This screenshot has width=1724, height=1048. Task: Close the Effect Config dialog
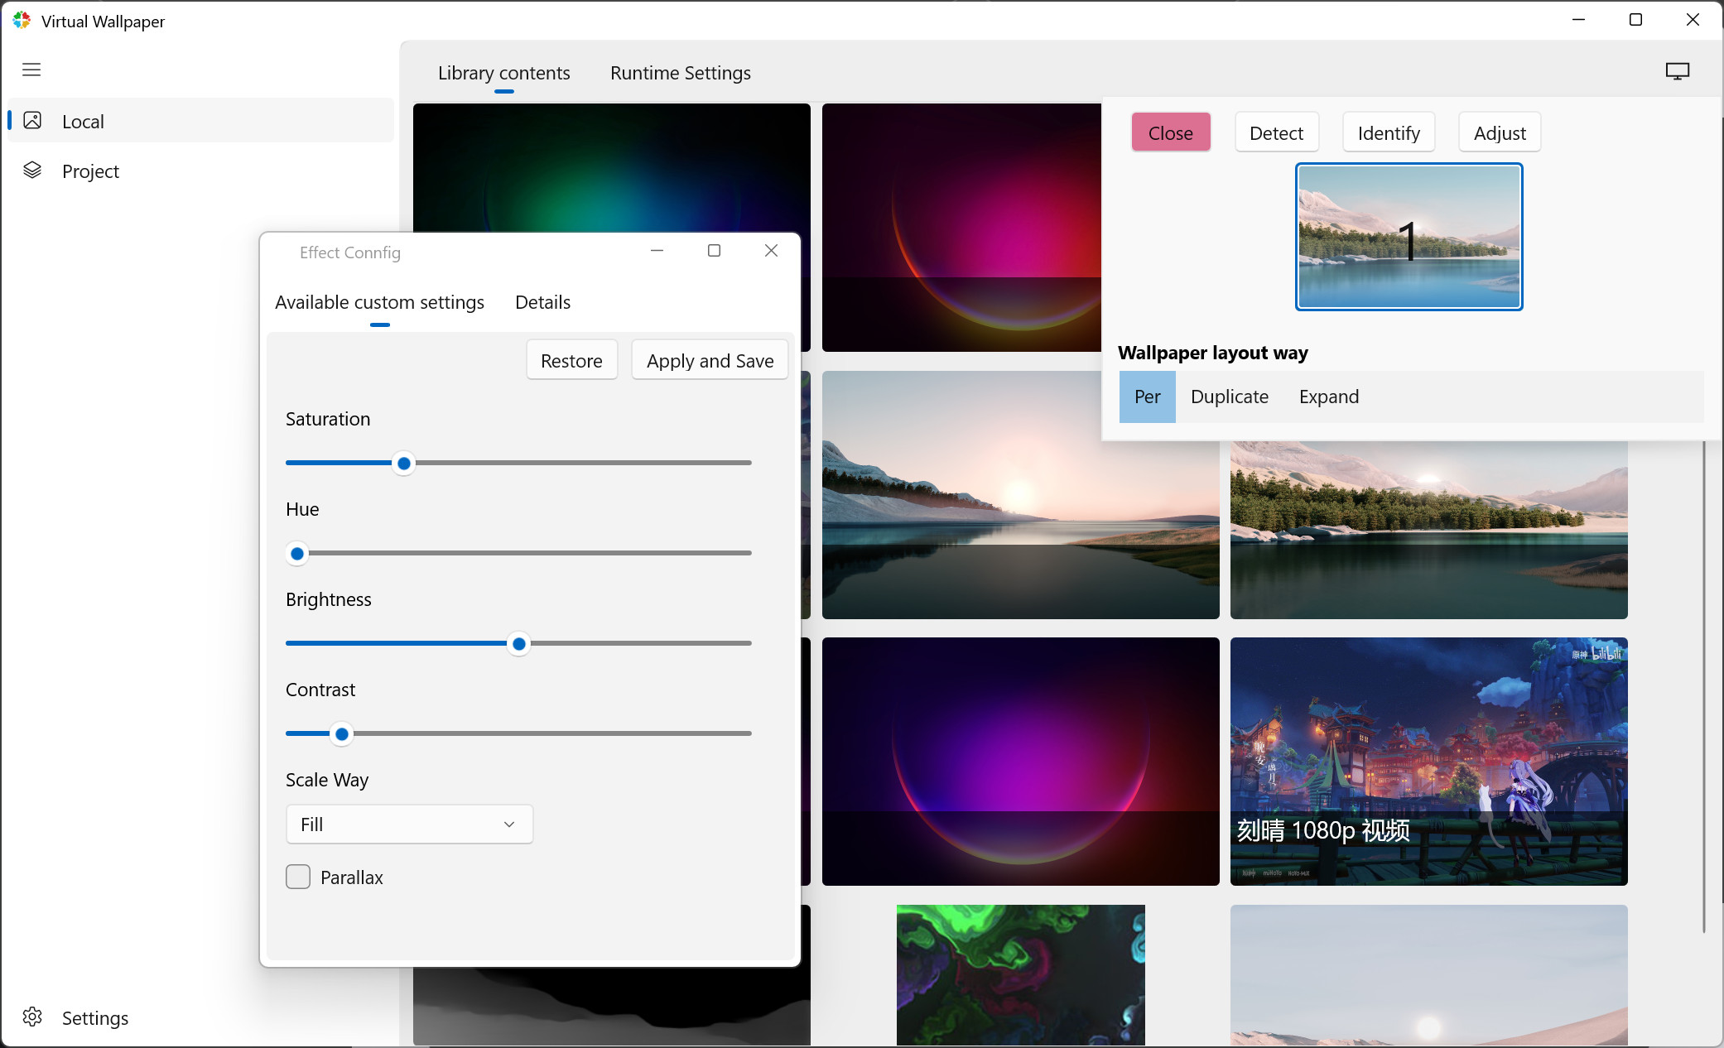pyautogui.click(x=771, y=251)
